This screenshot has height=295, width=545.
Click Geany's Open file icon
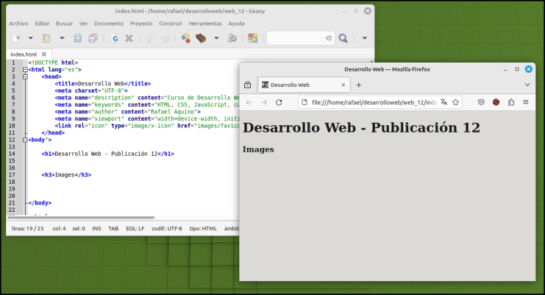pyautogui.click(x=46, y=38)
